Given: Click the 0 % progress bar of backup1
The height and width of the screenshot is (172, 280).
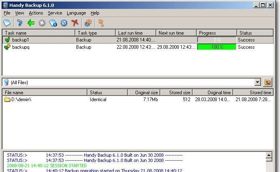Looking at the screenshot, I should [x=216, y=40].
